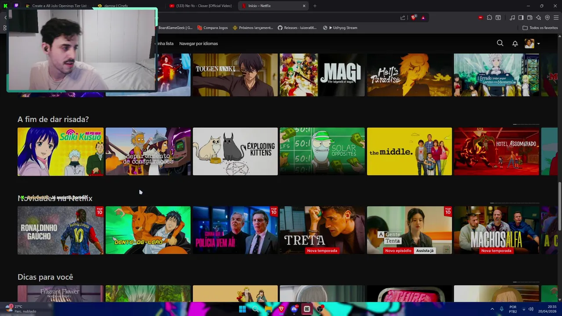Open Treta title card
Screen dimensions: 562x316
point(322,230)
